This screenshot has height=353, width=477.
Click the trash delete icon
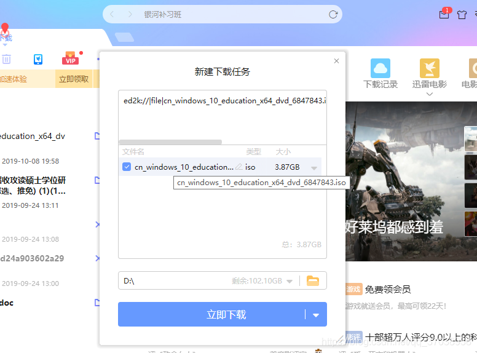pos(6,59)
